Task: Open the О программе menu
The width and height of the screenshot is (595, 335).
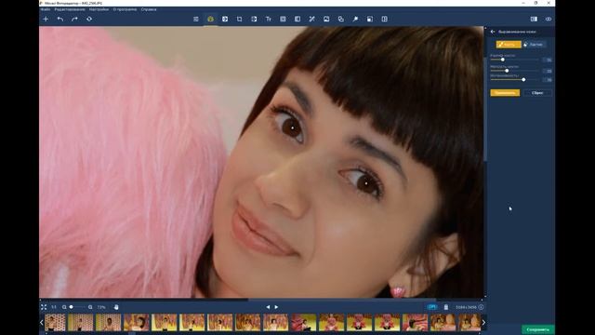Action: point(125,9)
